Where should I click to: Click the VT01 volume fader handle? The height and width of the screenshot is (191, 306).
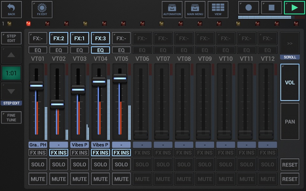tap(36, 86)
